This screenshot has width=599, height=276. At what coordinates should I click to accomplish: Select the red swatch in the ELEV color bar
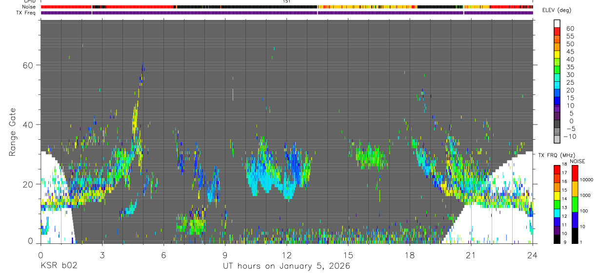[557, 31]
